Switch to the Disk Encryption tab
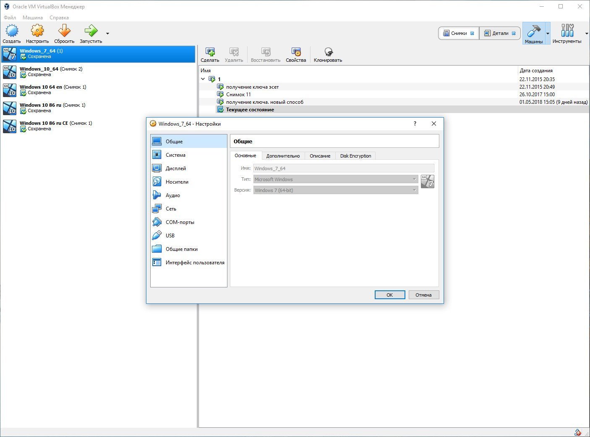Image resolution: width=590 pixels, height=437 pixels. point(355,156)
